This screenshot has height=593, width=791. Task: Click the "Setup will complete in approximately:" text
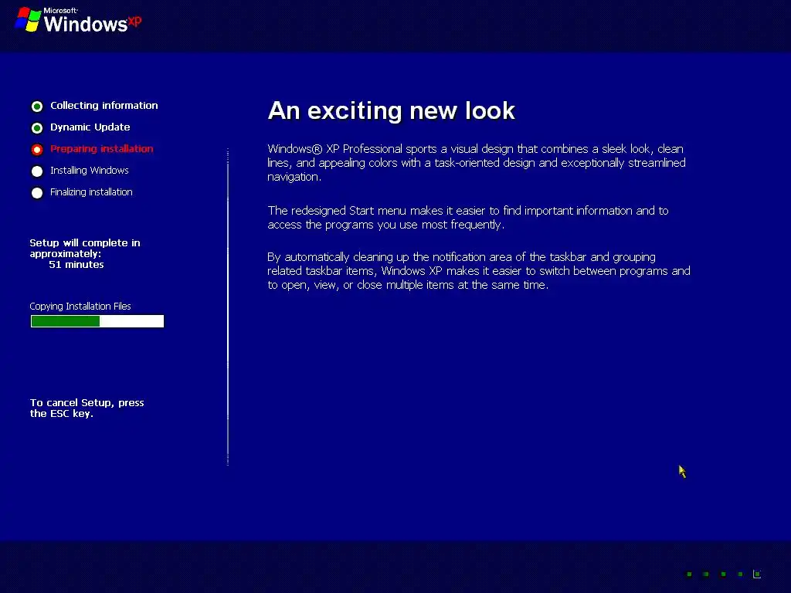[85, 248]
